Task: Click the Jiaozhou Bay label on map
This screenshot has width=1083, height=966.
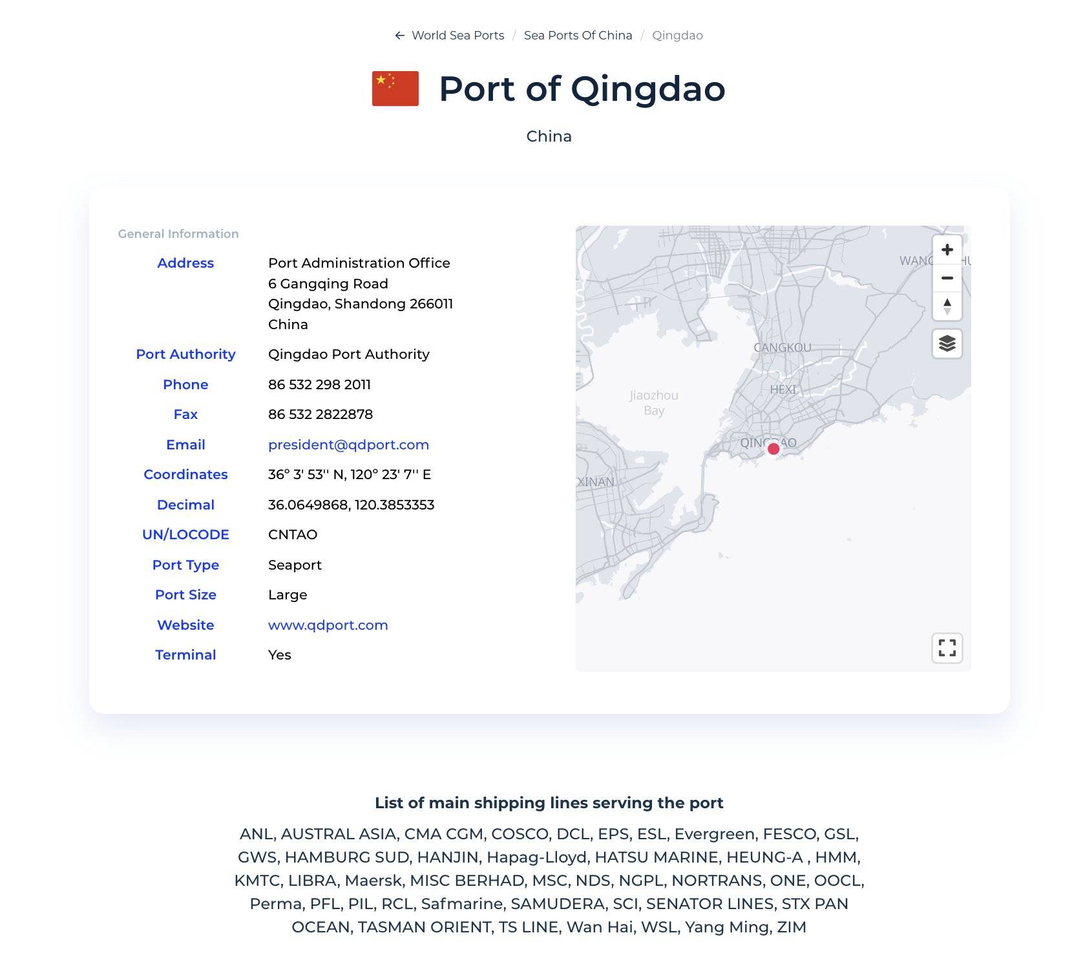Action: 654,403
